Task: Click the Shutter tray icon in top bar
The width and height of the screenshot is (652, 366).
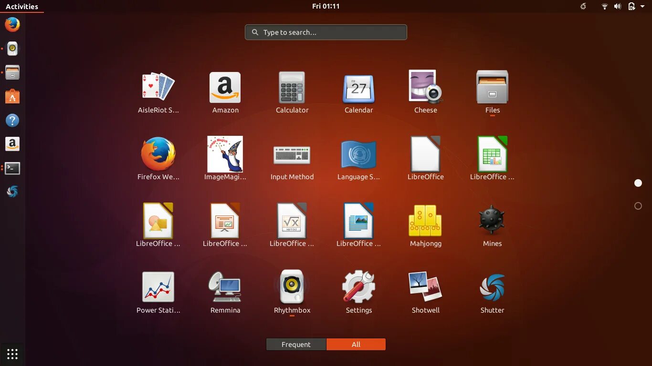Action: [x=583, y=6]
